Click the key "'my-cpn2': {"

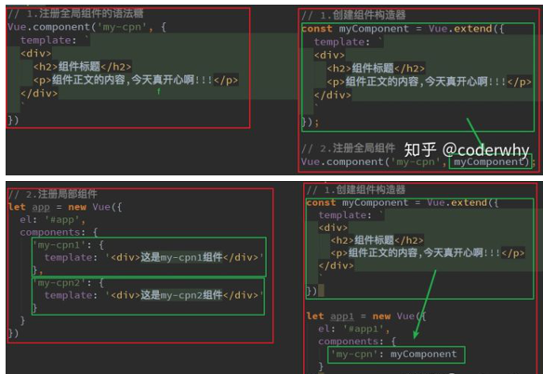[x=68, y=283]
